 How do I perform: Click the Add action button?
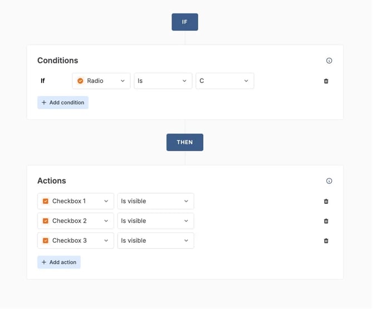point(59,262)
